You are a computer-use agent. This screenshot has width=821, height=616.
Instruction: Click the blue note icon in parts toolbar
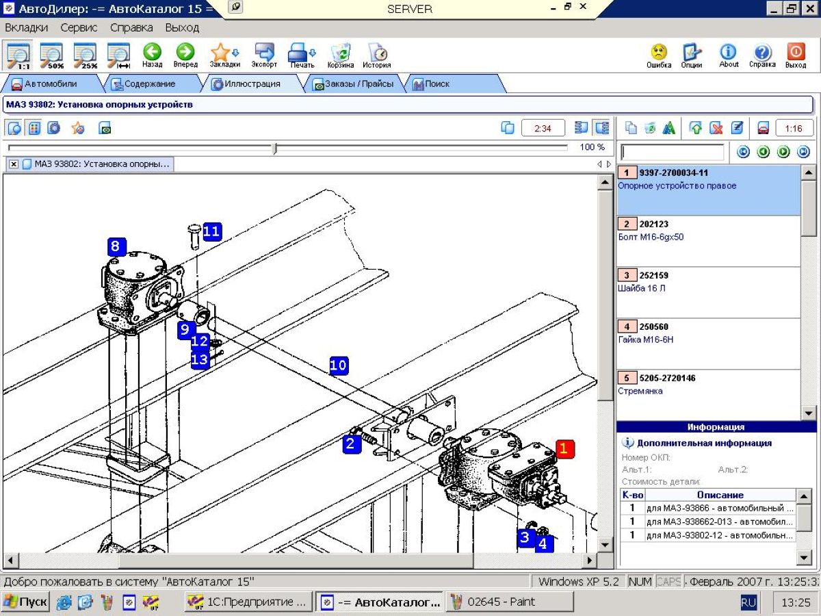pyautogui.click(x=737, y=128)
